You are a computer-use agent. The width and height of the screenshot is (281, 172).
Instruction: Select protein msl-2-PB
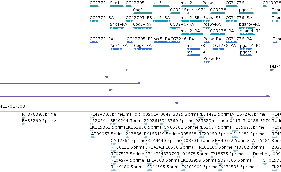click(x=193, y=49)
